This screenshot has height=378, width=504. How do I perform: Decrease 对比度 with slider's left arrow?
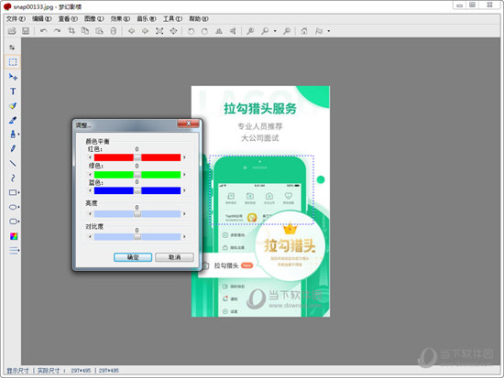91,237
